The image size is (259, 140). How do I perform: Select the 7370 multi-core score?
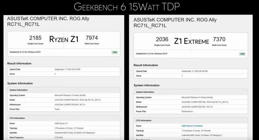point(219,40)
